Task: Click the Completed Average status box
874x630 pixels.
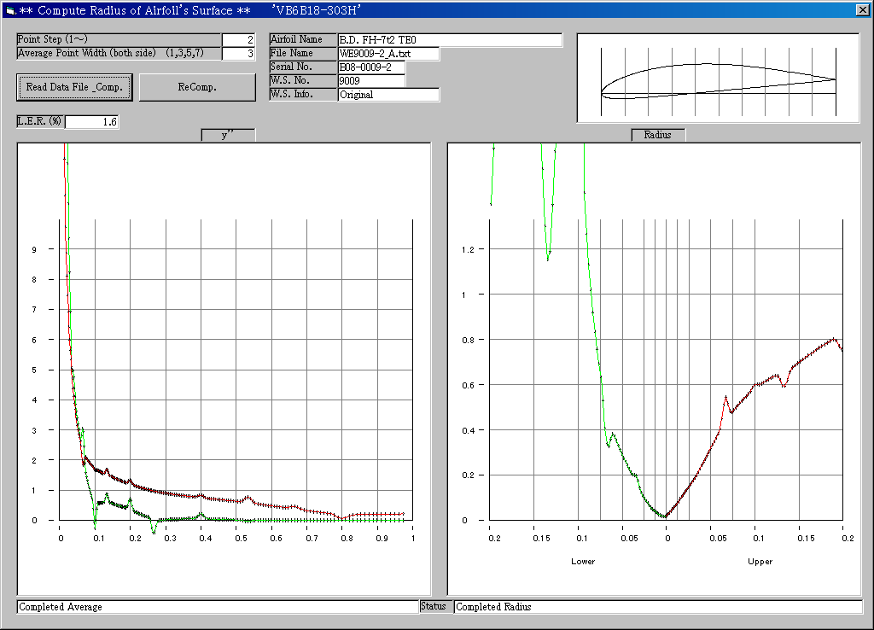Action: (217, 607)
